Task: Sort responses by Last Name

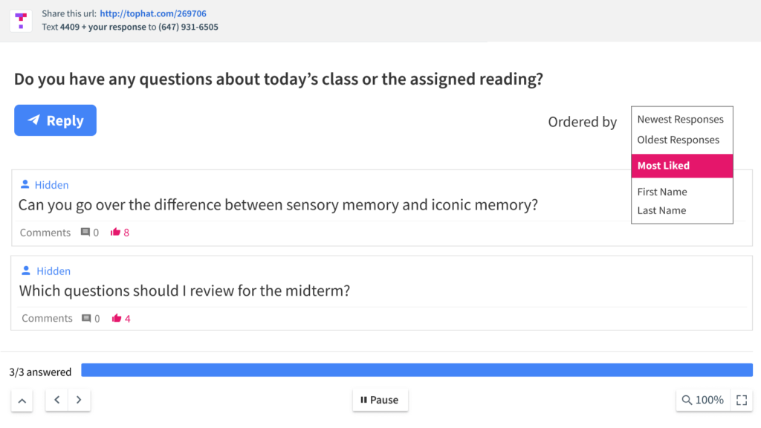Action: [661, 210]
